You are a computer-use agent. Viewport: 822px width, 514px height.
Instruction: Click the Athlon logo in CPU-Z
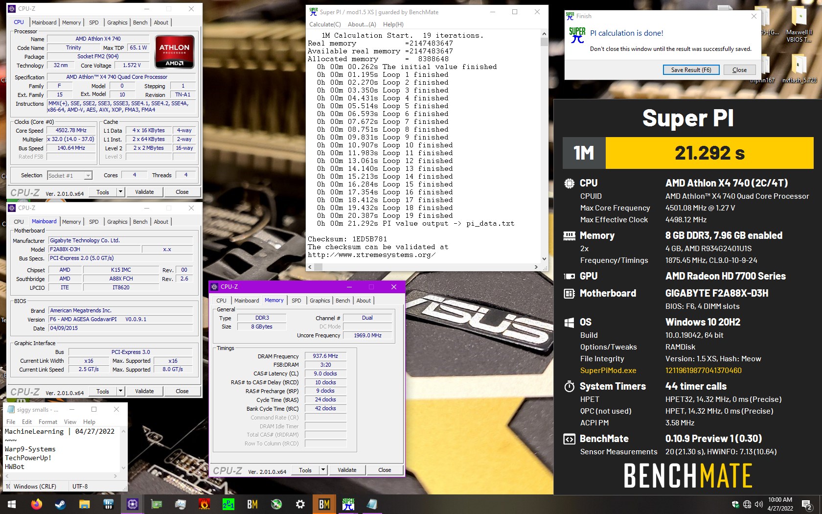click(x=175, y=51)
